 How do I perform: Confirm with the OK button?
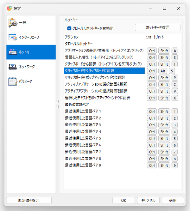pos(123,200)
